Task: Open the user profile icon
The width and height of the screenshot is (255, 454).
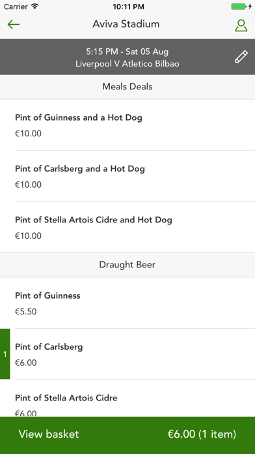Action: [x=241, y=25]
